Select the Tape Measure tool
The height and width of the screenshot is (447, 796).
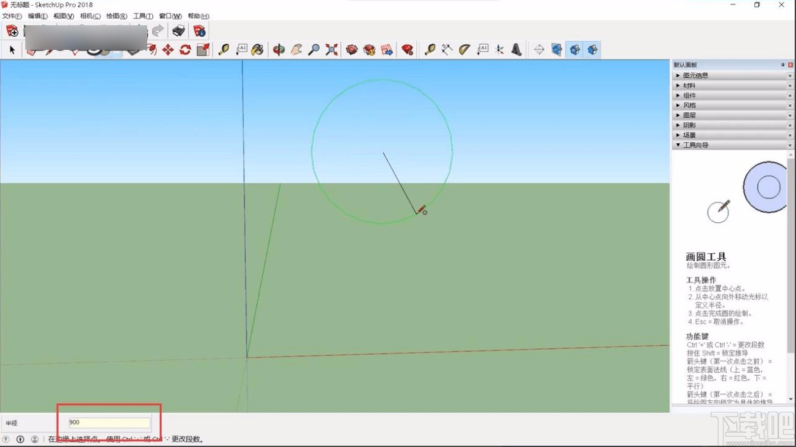[222, 49]
